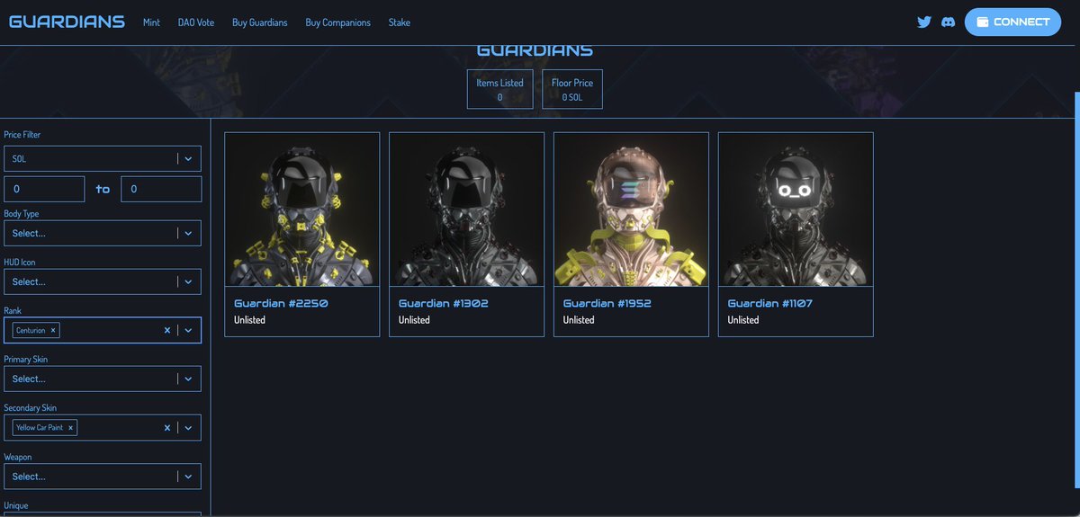The height and width of the screenshot is (517, 1080).
Task: Click the minimum price input field
Action: click(44, 189)
